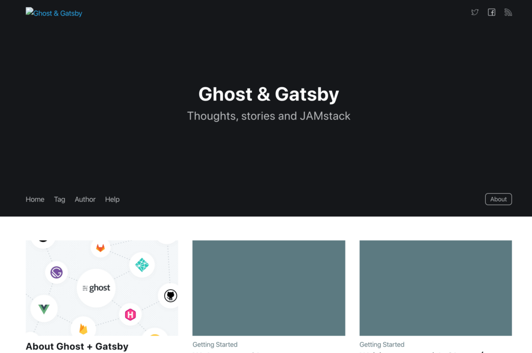
Task: Select the pink Hasura hexagon logo
Action: coord(130,314)
